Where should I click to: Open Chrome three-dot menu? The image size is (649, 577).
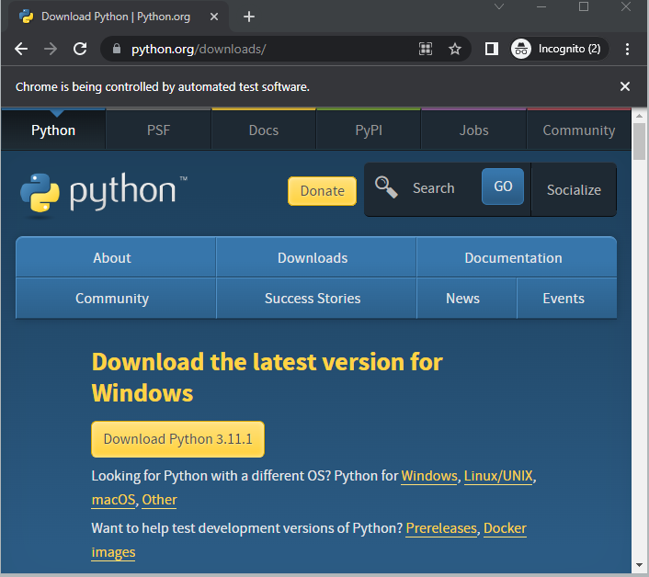click(x=628, y=49)
